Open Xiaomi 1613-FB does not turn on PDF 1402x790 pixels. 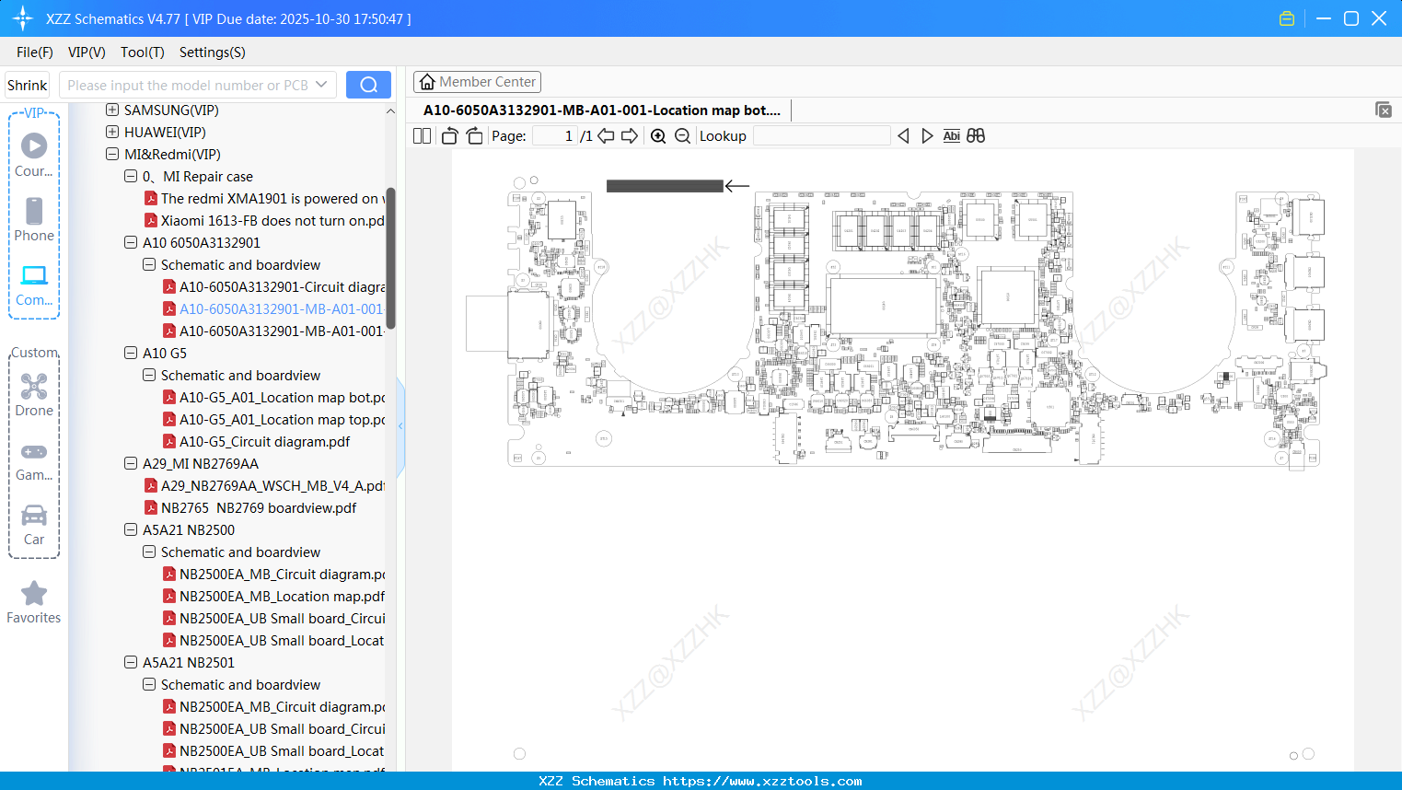[265, 221]
